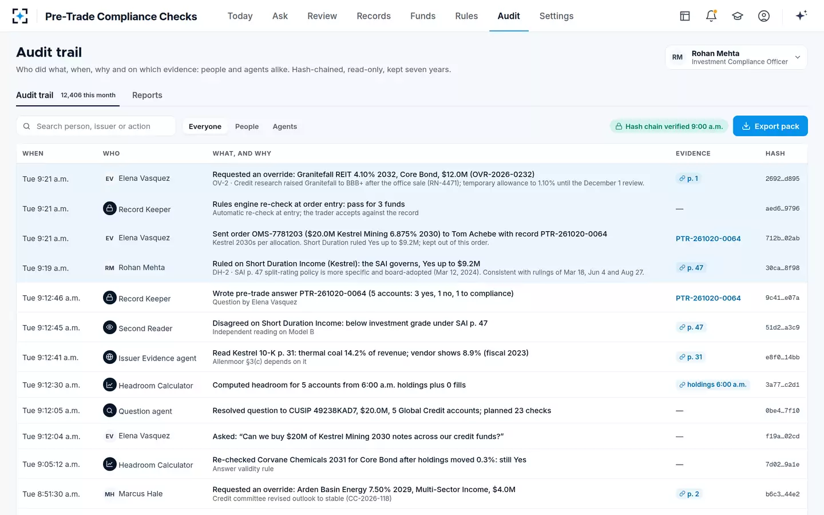Click the Issuer Evidence agent globe icon

click(110, 357)
